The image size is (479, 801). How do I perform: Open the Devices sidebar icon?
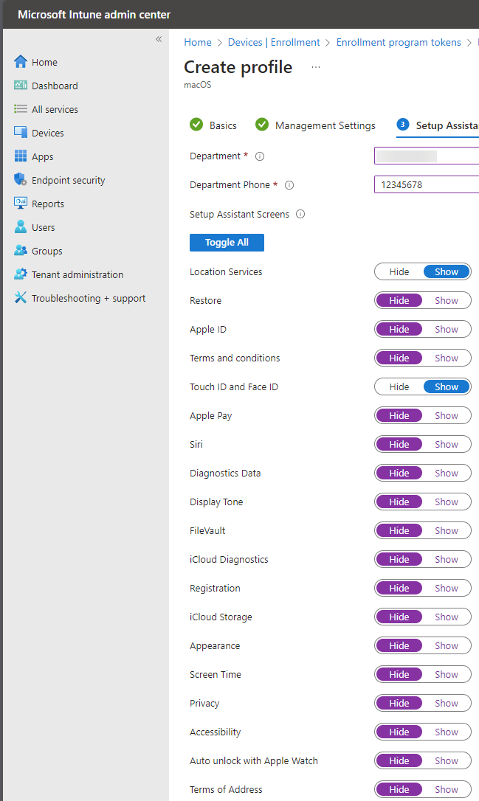click(21, 132)
